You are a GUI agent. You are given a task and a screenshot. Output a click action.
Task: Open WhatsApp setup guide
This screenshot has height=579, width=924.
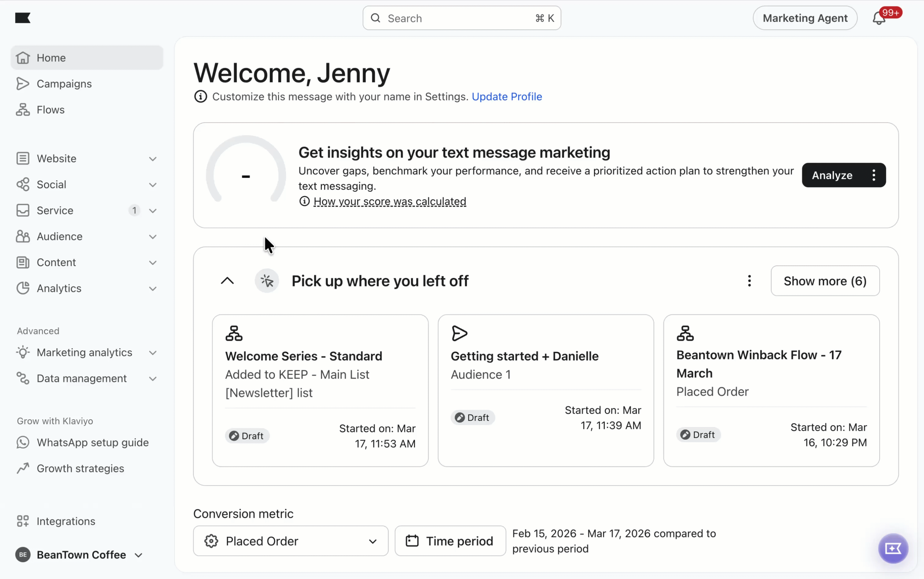pyautogui.click(x=87, y=442)
